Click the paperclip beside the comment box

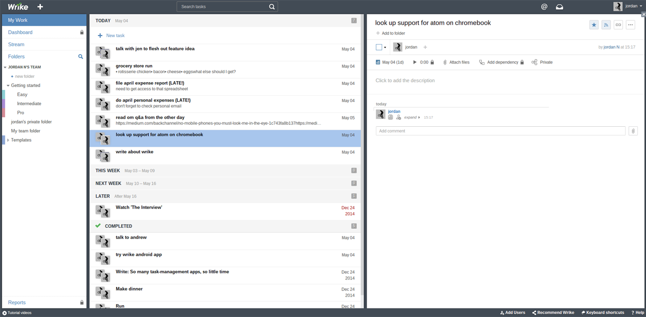coord(633,131)
